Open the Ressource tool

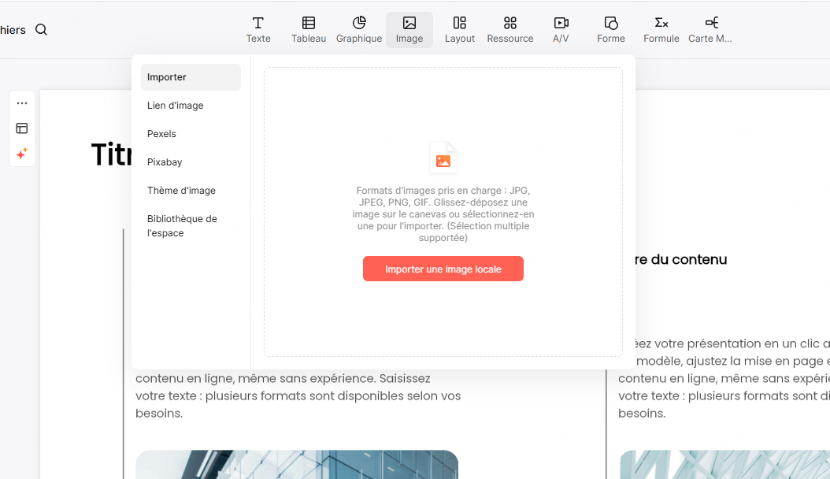point(510,30)
